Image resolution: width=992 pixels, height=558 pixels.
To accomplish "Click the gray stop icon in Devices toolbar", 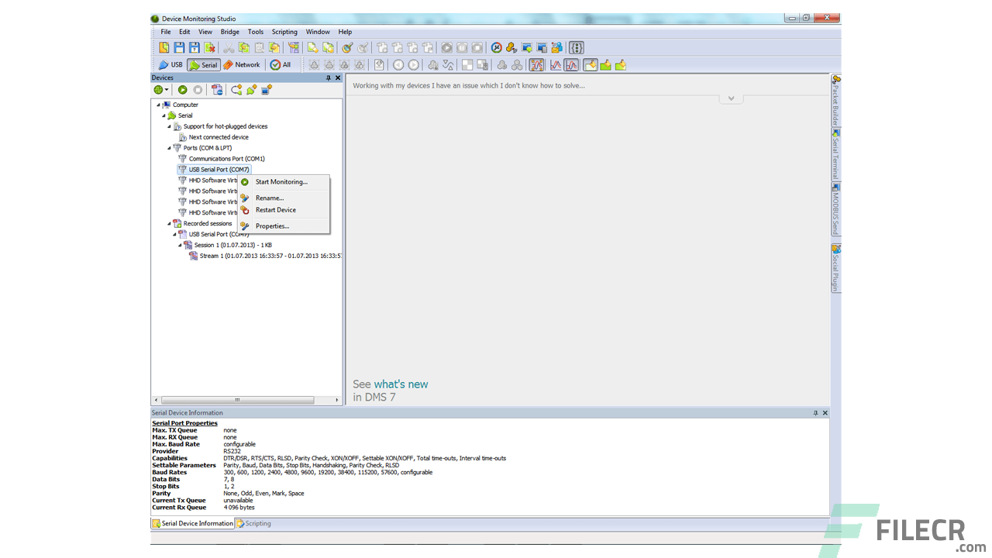I will coord(198,90).
